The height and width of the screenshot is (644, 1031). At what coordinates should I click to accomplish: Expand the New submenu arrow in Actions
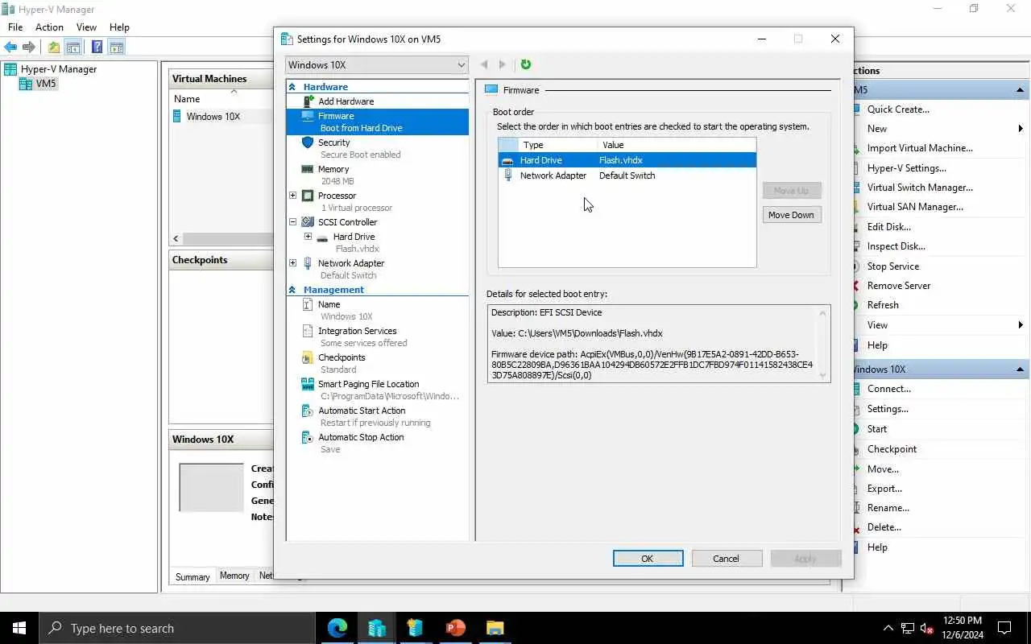click(x=1021, y=129)
